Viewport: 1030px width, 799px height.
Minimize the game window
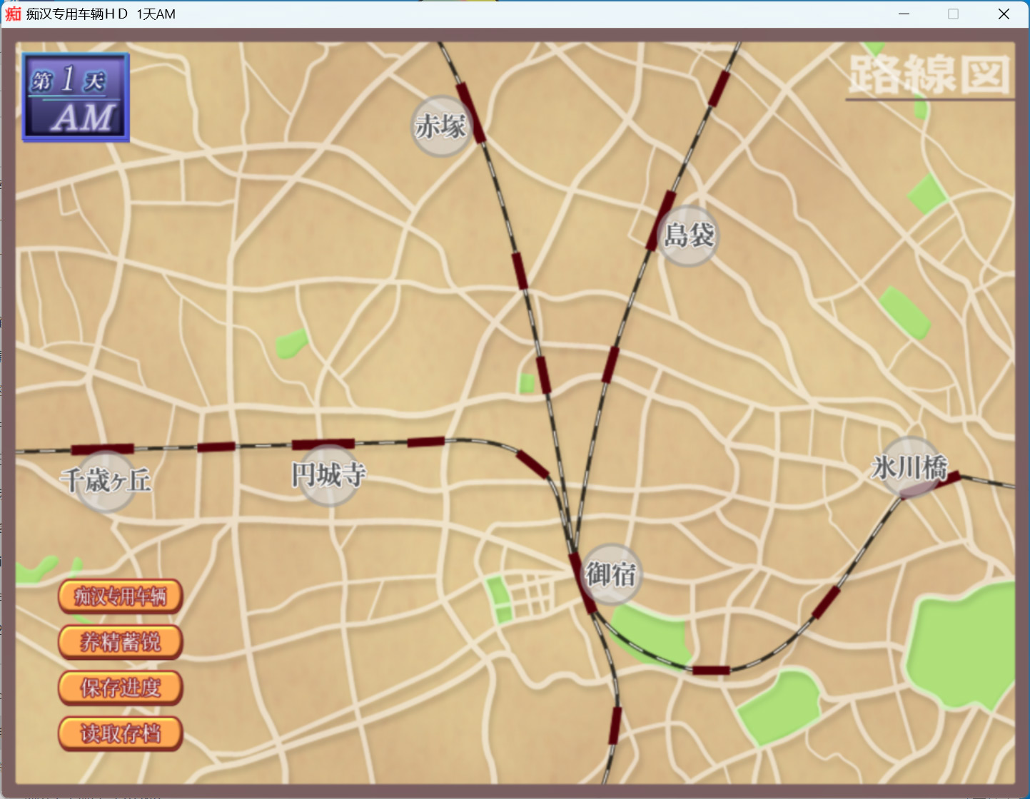[x=904, y=14]
